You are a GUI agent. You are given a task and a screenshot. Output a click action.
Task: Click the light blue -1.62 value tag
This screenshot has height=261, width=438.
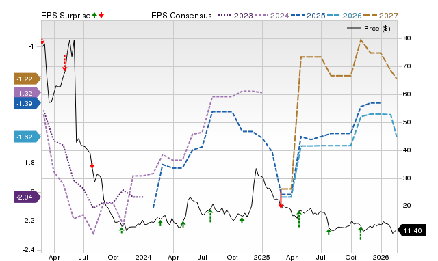click(27, 137)
